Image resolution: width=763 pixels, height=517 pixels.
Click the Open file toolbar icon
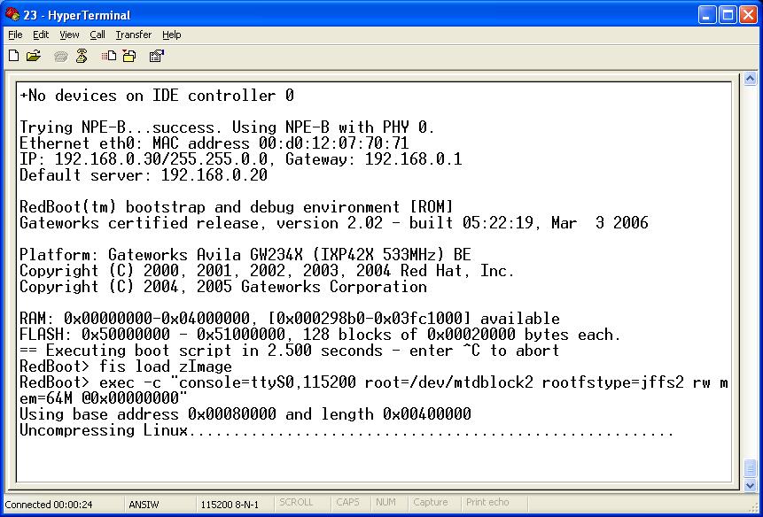[x=33, y=57]
